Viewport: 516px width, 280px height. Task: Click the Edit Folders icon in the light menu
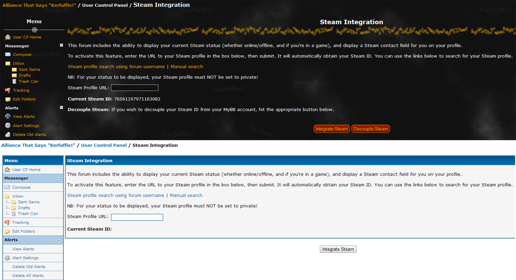point(7,231)
